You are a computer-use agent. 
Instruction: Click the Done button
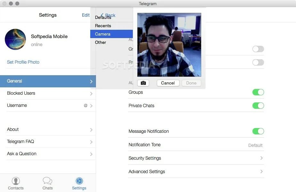[x=191, y=83]
